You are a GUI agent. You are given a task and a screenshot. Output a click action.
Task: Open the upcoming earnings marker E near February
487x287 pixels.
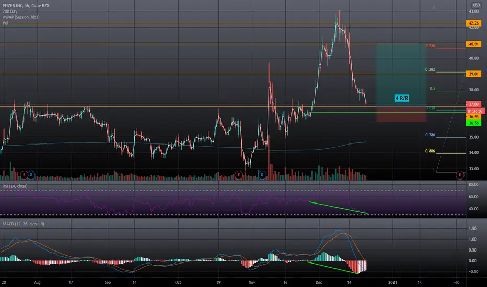coord(460,175)
